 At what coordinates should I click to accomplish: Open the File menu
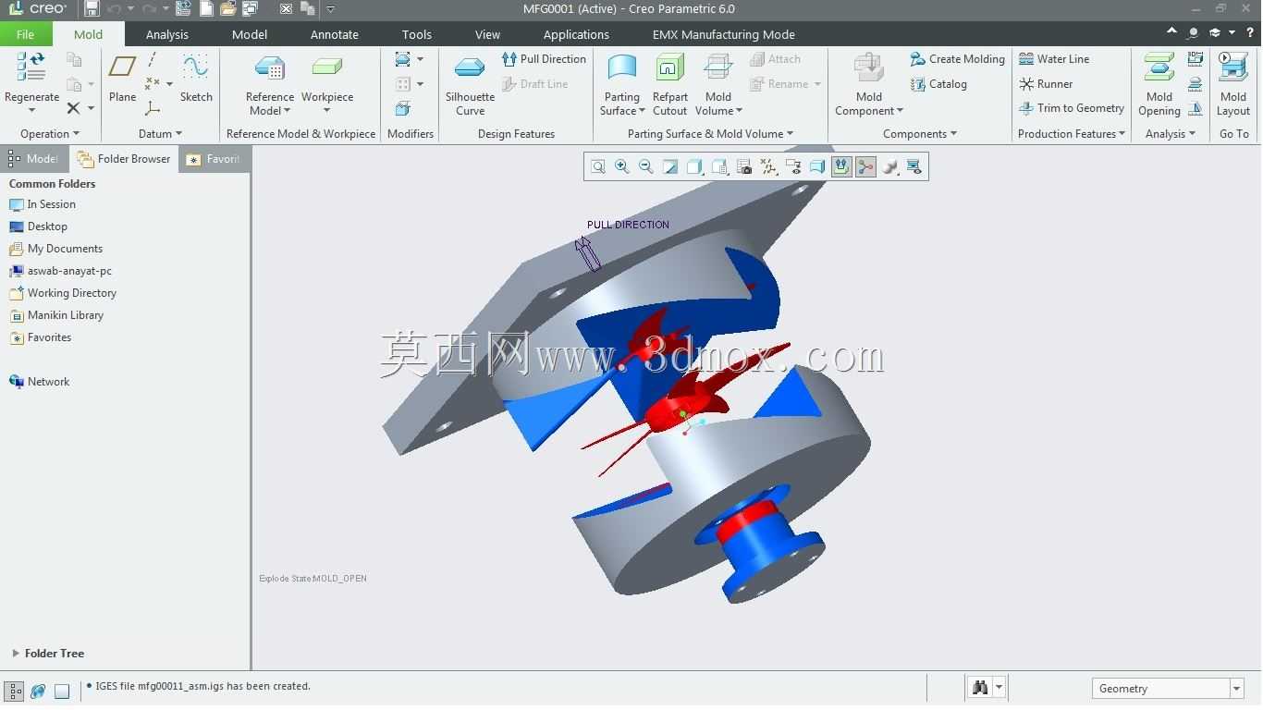26,34
